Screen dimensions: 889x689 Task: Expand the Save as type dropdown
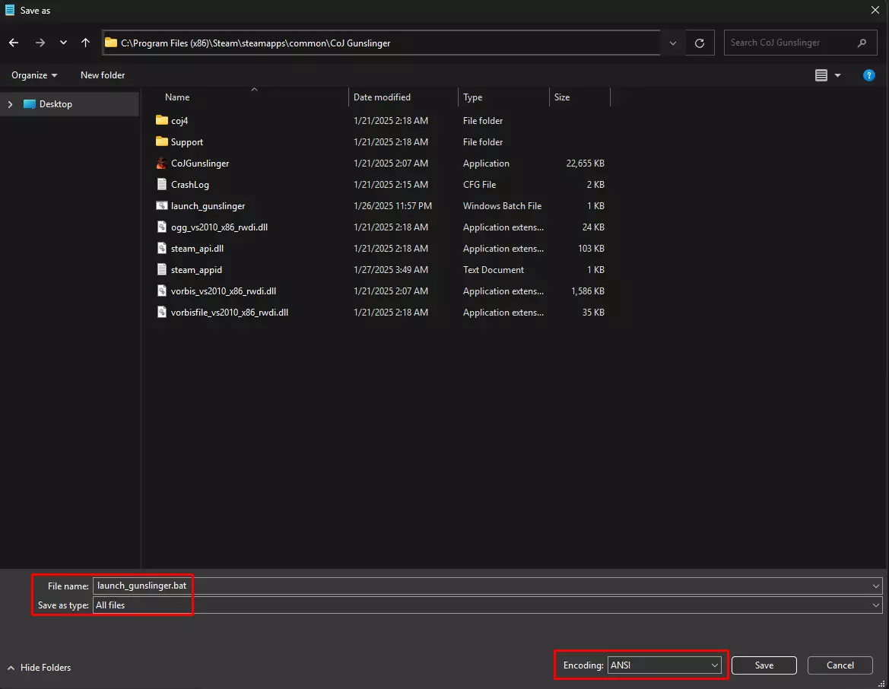tap(877, 605)
